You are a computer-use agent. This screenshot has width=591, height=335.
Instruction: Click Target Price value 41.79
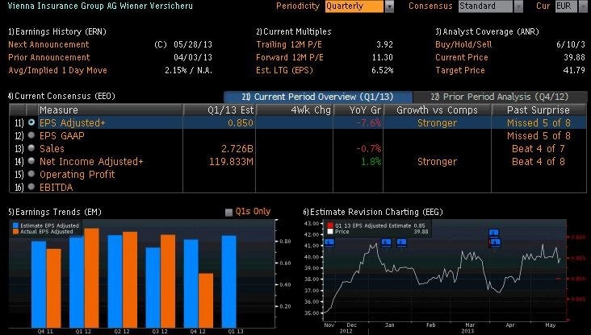[574, 70]
